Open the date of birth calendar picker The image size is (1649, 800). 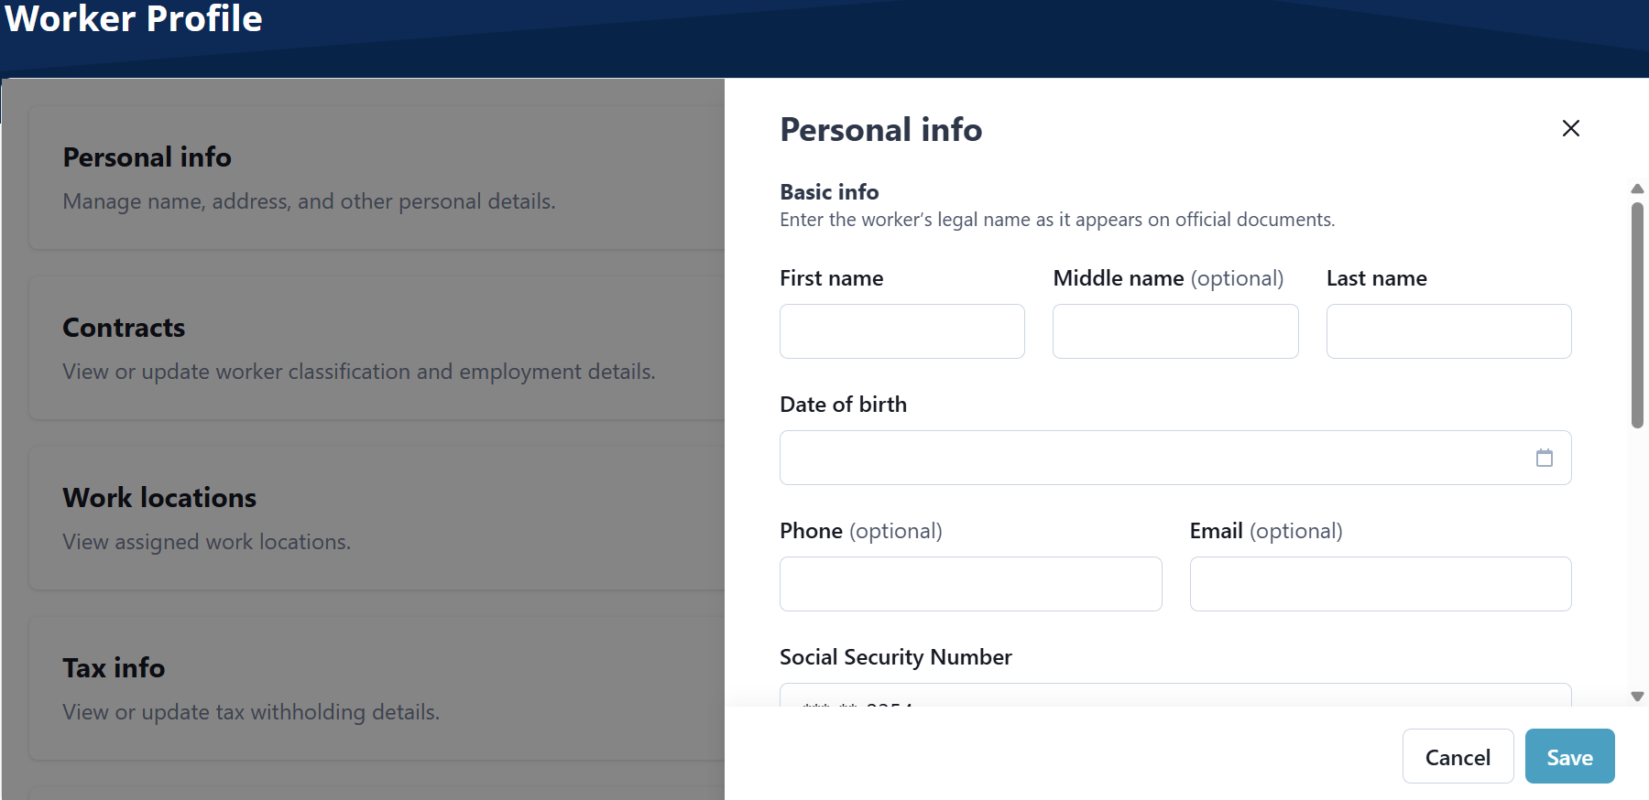1544,458
